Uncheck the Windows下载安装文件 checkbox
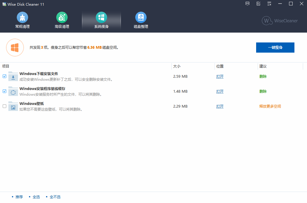307x203 pixels. [4, 76]
